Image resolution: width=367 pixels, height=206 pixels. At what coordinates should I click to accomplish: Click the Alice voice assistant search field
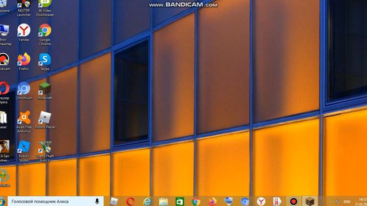56,201
